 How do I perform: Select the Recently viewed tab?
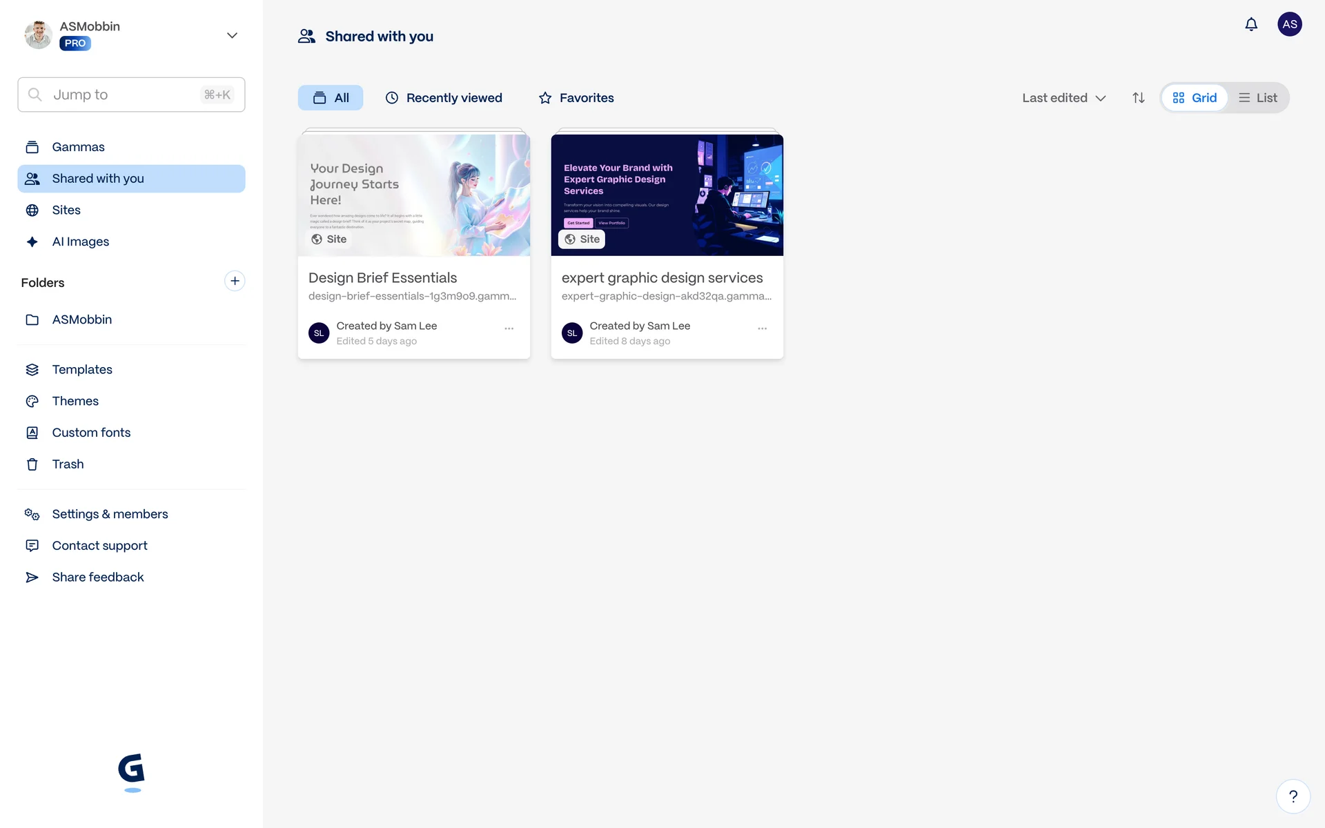coord(444,98)
